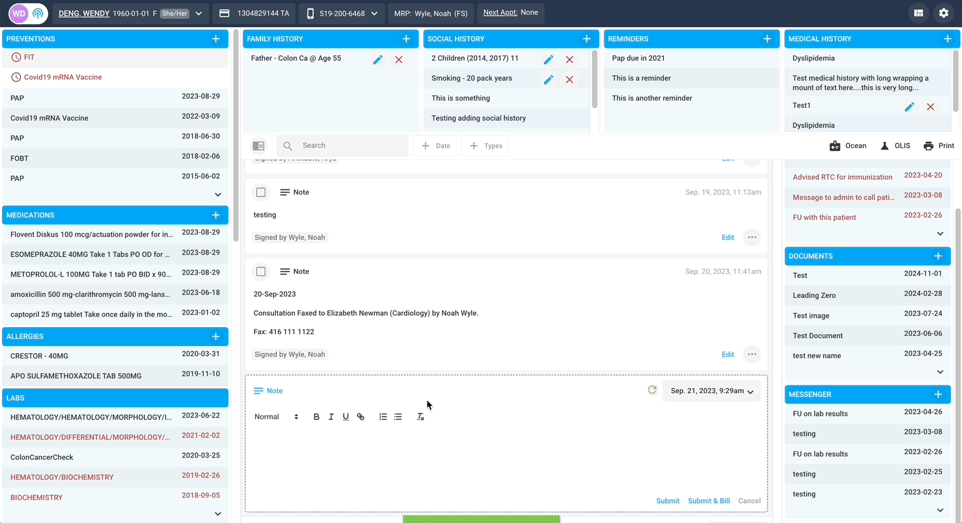Edit the 2 Children social history item
The width and height of the screenshot is (962, 523).
(548, 60)
